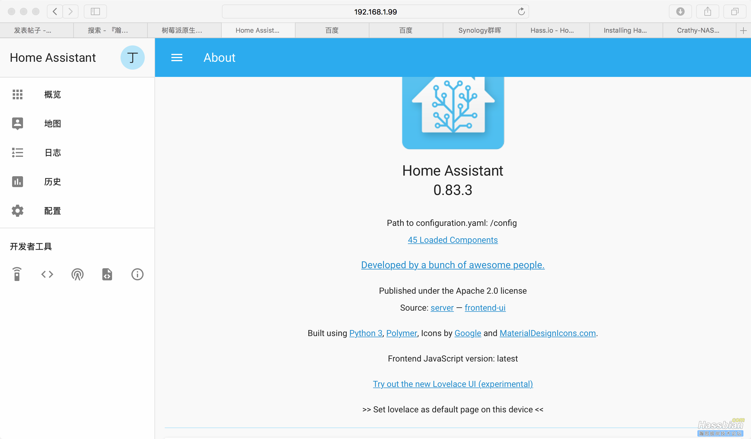Click the 概览 (Overview) icon

point(18,94)
